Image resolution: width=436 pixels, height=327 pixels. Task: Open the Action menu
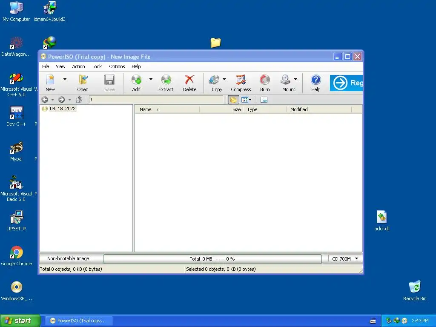click(x=78, y=66)
